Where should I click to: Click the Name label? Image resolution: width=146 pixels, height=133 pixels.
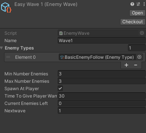[x=10, y=41]
